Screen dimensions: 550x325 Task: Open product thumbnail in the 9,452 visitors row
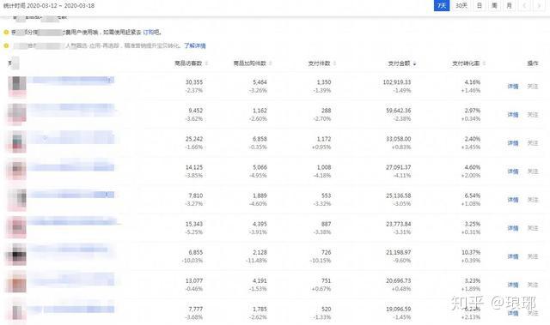click(17, 114)
